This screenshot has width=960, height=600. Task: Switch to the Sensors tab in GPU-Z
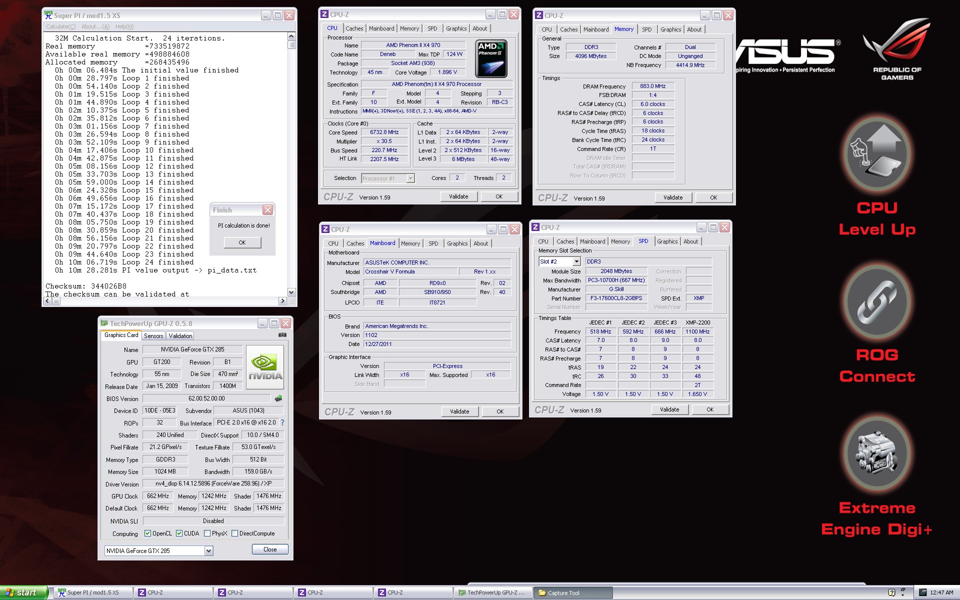point(153,336)
